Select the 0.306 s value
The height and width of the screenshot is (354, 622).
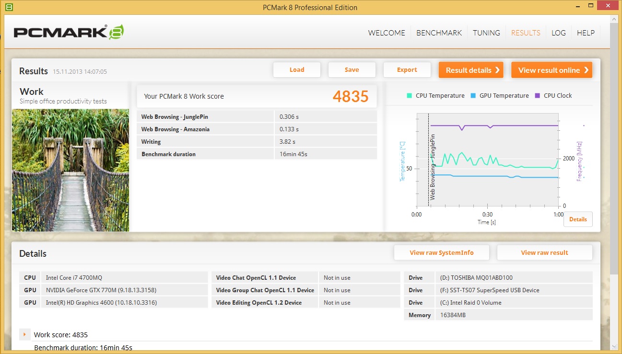click(289, 117)
